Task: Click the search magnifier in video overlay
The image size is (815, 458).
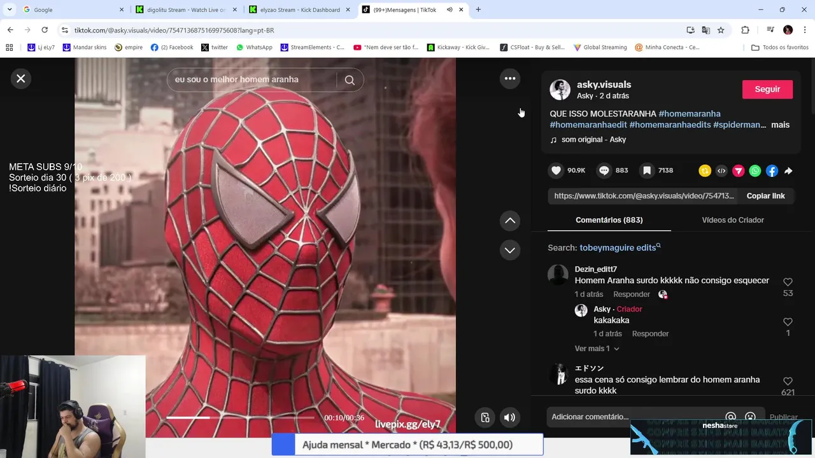Action: pyautogui.click(x=350, y=80)
